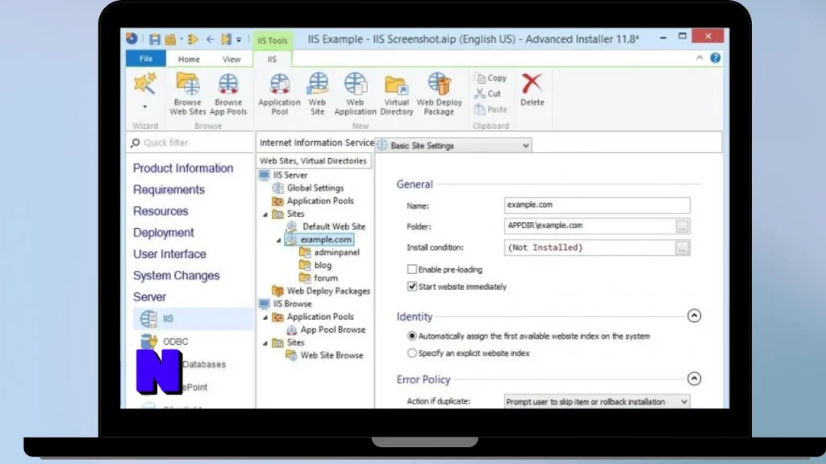Screen dimensions: 826x464
Task: Select the blog virtual directory
Action: (323, 265)
